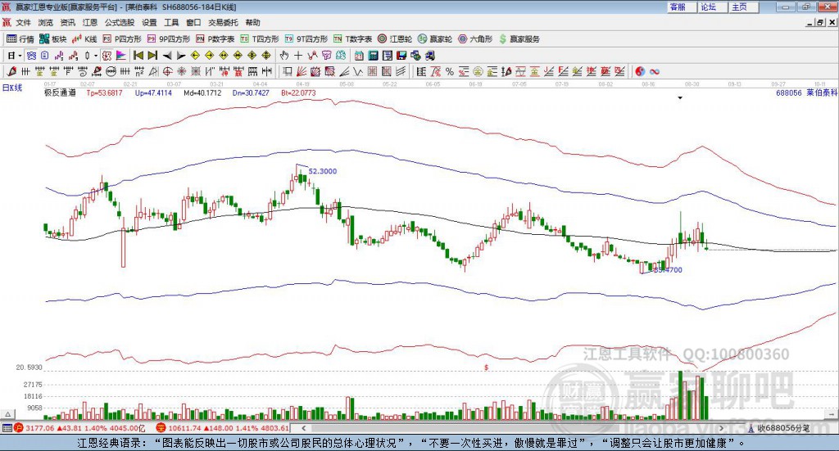
Task: Open T四方形 time square
Action: coord(260,39)
